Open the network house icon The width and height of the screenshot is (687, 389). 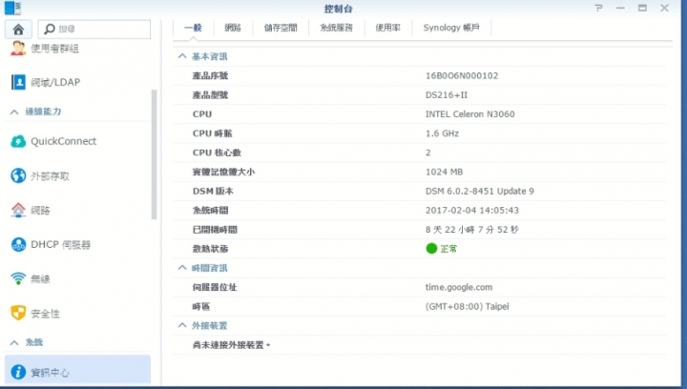[x=18, y=210]
